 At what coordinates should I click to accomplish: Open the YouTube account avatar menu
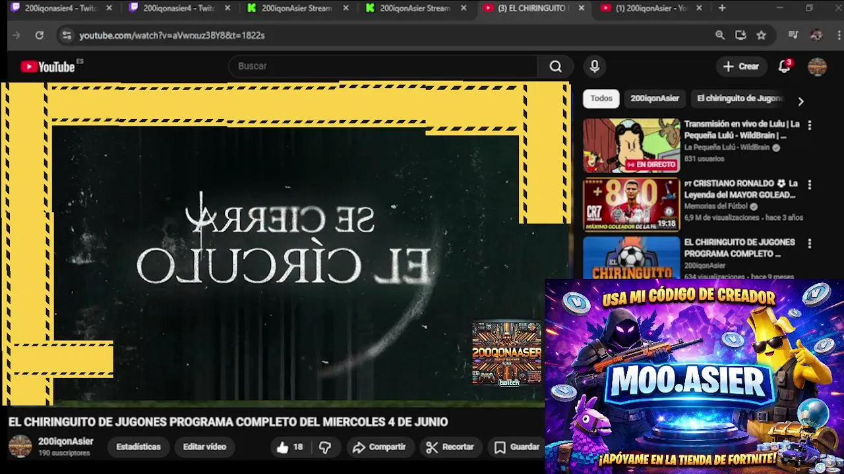817,66
